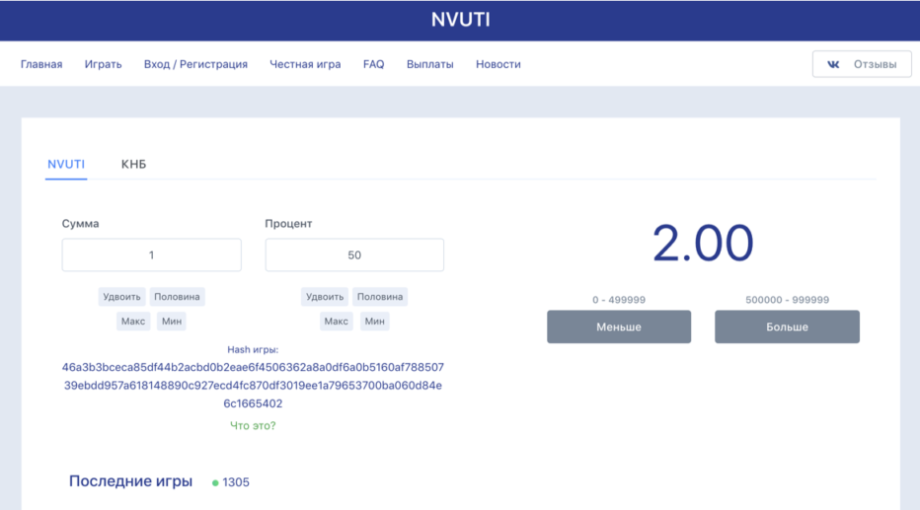920x510 pixels.
Task: Open the Играть menu link
Action: (x=103, y=64)
